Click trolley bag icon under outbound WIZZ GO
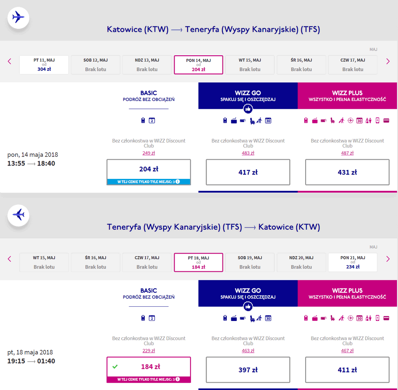Image resolution: width=398 pixels, height=390 pixels. (243, 121)
